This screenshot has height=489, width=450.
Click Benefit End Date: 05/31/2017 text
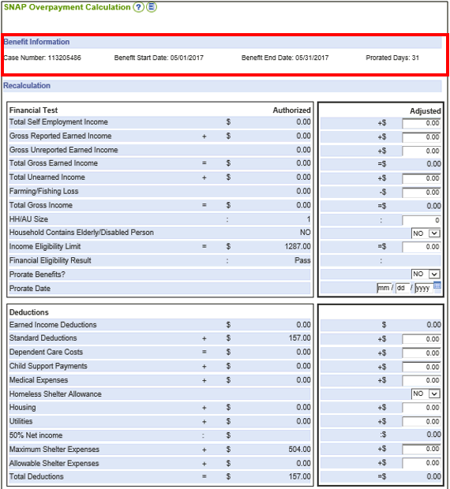285,58
